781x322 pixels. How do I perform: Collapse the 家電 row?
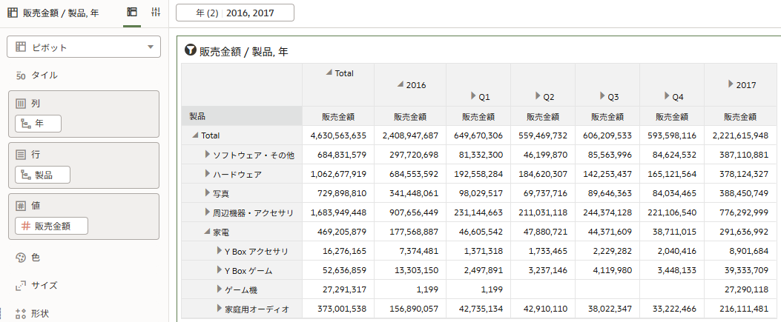click(207, 232)
